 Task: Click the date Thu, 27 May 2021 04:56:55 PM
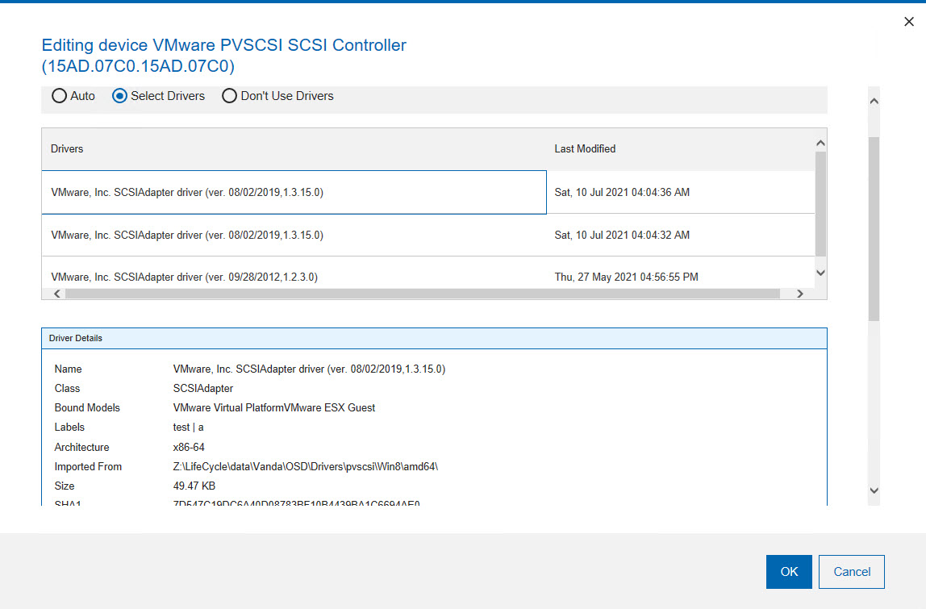coord(626,277)
